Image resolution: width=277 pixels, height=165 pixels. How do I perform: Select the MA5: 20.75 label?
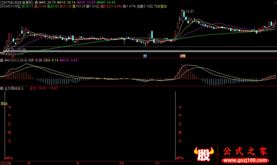click(47, 2)
